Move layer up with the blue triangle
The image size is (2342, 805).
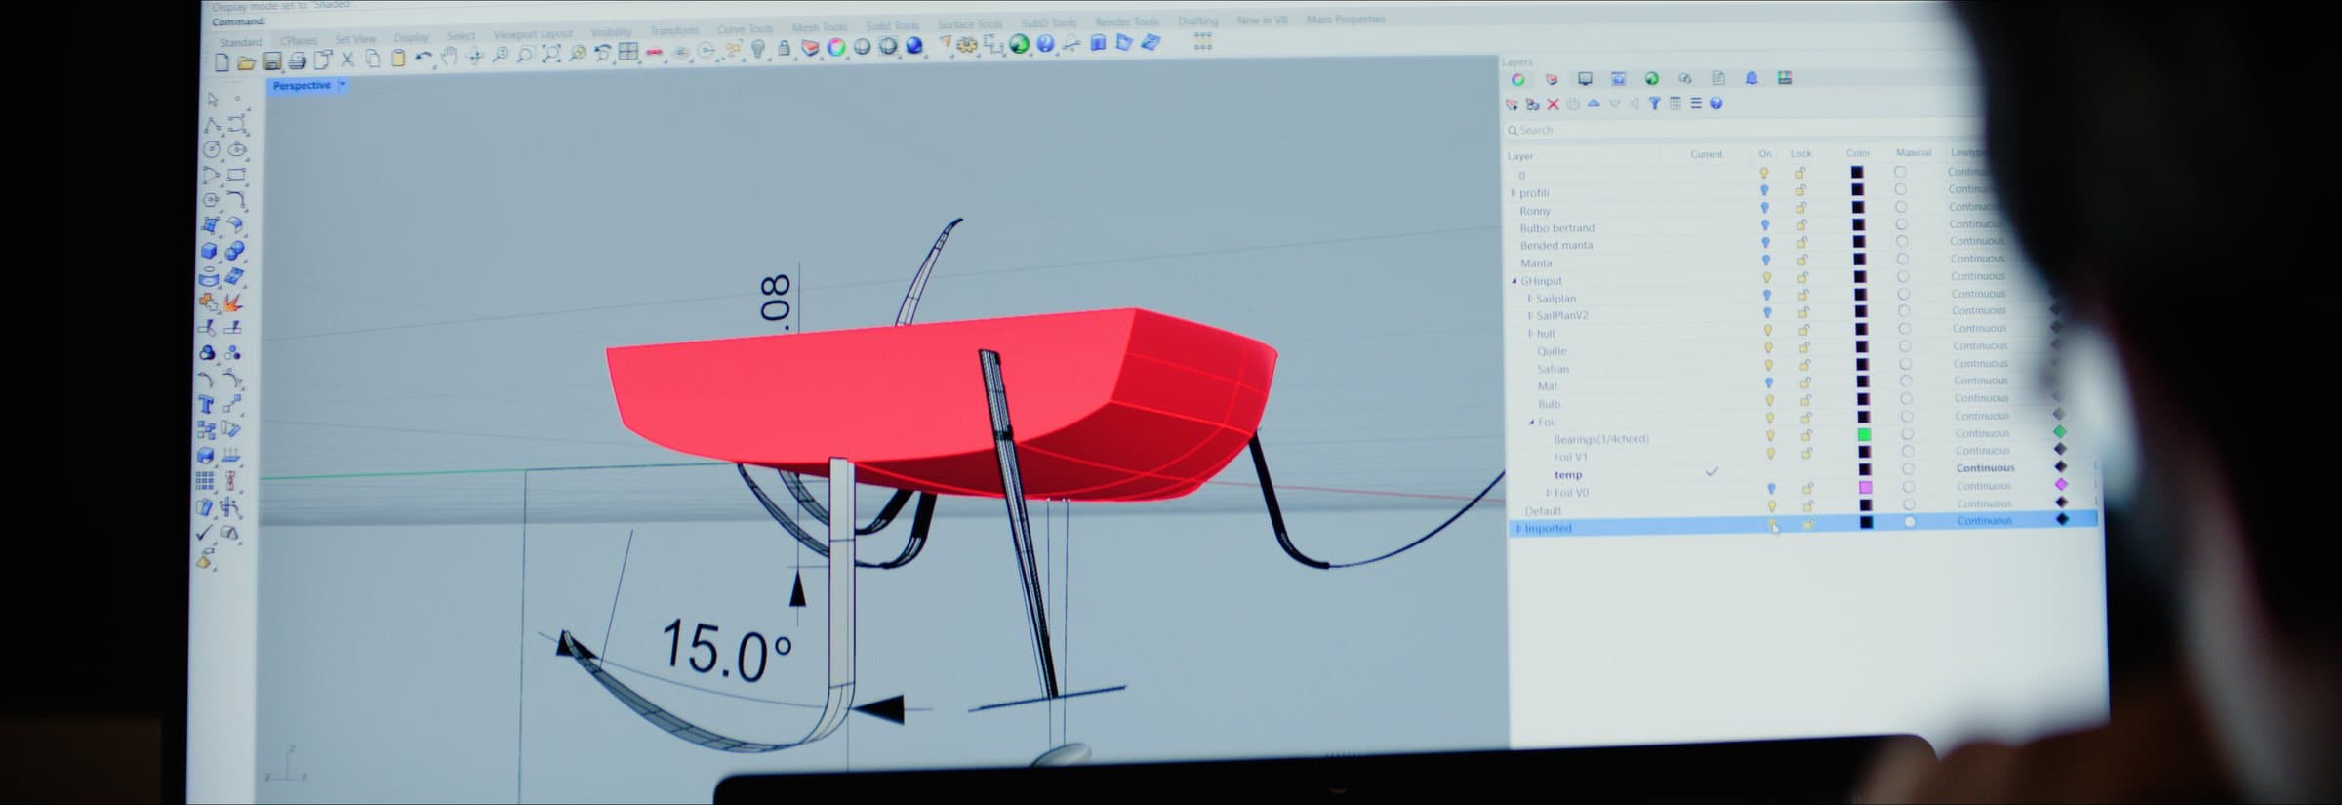pos(1594,103)
